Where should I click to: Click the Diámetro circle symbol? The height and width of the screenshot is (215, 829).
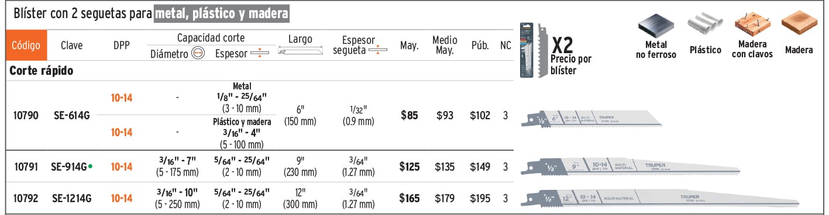click(198, 54)
